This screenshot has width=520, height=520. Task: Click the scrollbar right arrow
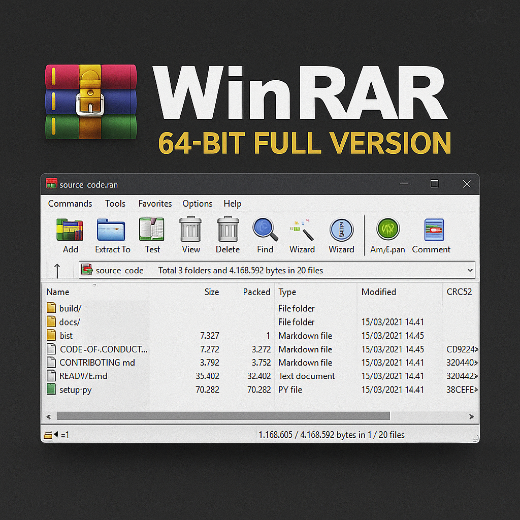(x=471, y=416)
